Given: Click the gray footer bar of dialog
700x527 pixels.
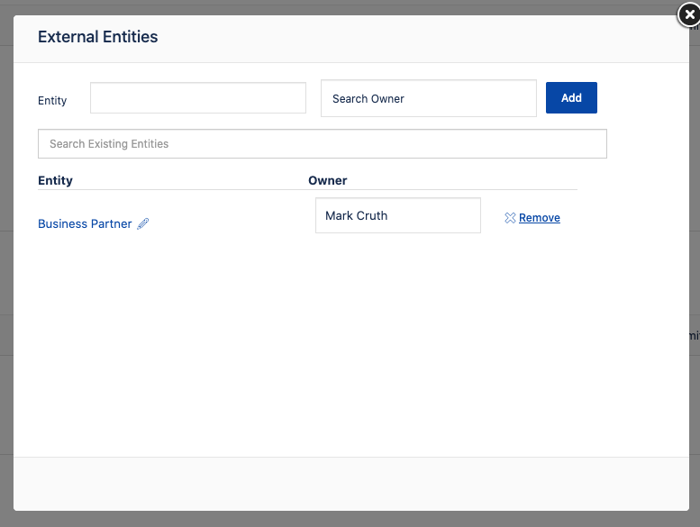Looking at the screenshot, I should pyautogui.click(x=350, y=484).
